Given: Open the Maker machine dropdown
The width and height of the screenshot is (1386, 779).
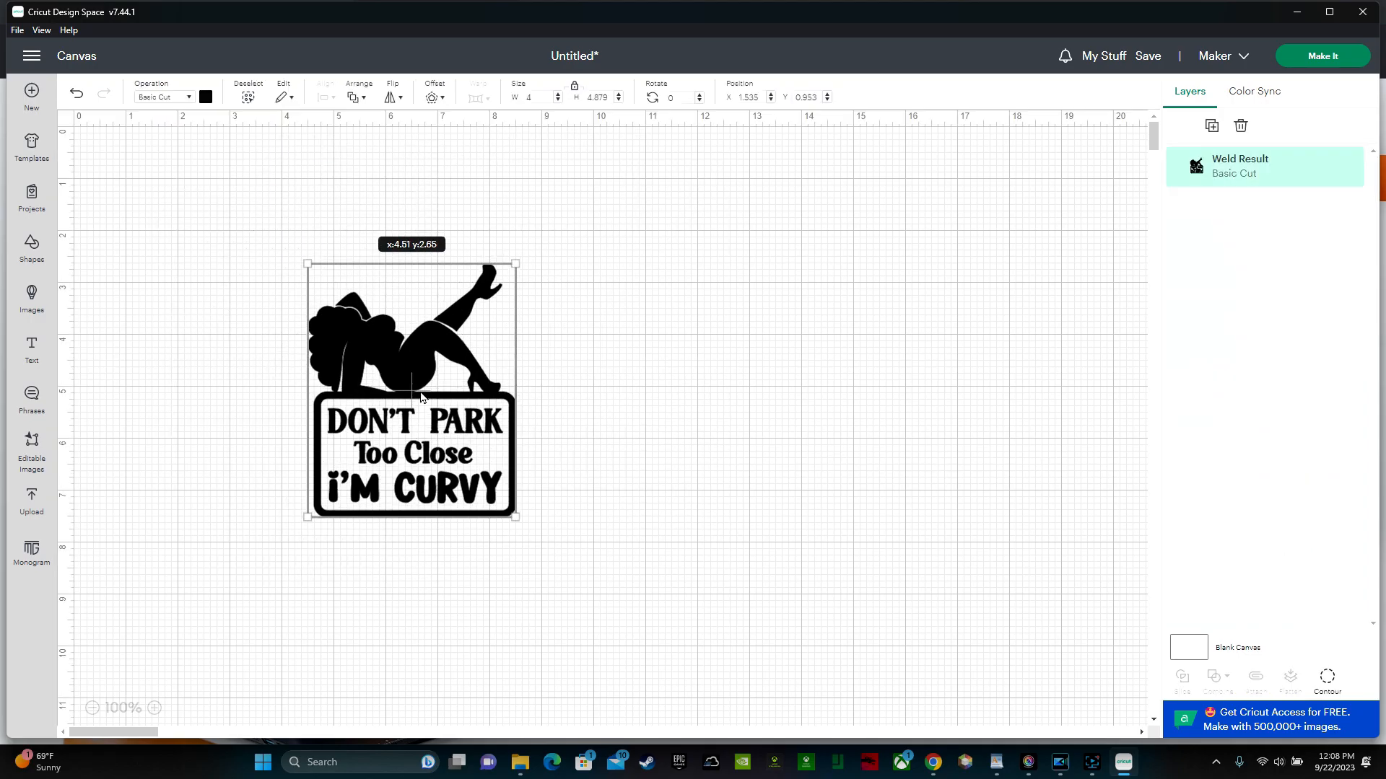Looking at the screenshot, I should click(x=1224, y=56).
